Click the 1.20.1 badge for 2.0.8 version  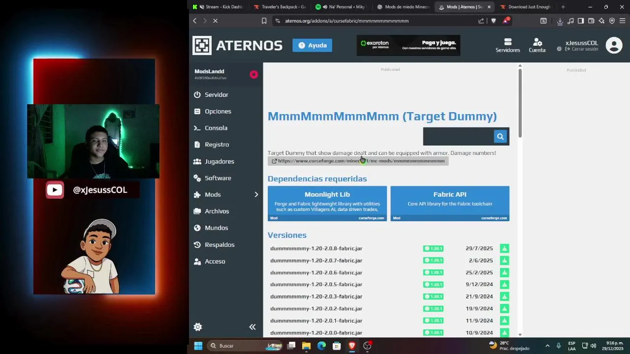(x=433, y=248)
